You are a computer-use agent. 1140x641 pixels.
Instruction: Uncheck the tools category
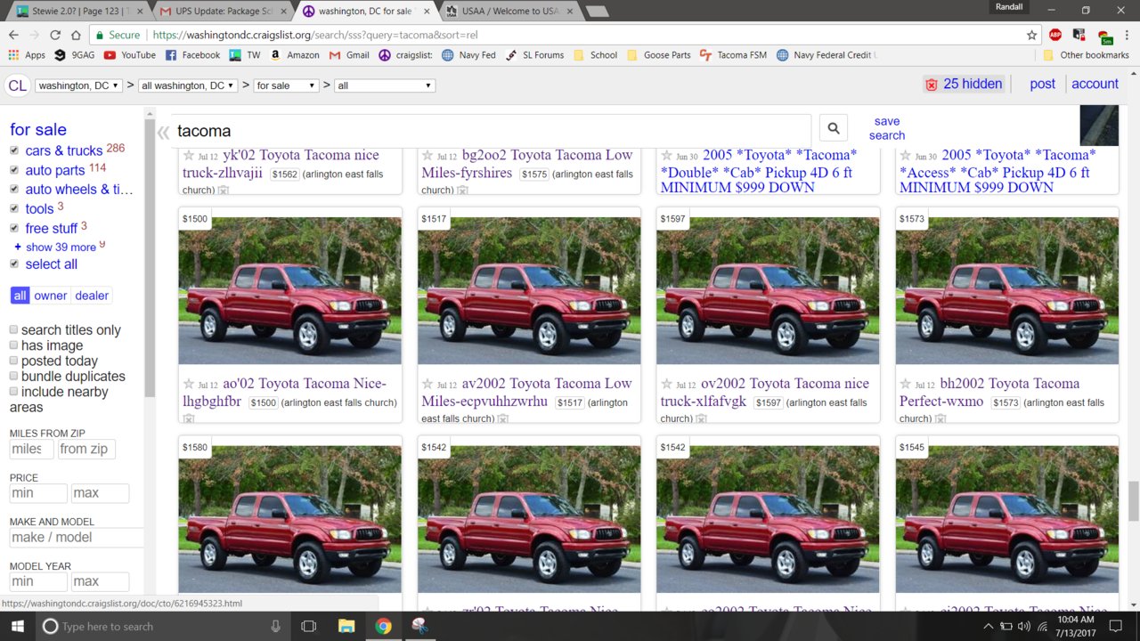(x=14, y=208)
